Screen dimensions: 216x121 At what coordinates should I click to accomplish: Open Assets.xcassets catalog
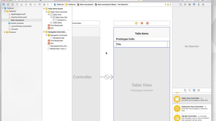click(x=17, y=23)
